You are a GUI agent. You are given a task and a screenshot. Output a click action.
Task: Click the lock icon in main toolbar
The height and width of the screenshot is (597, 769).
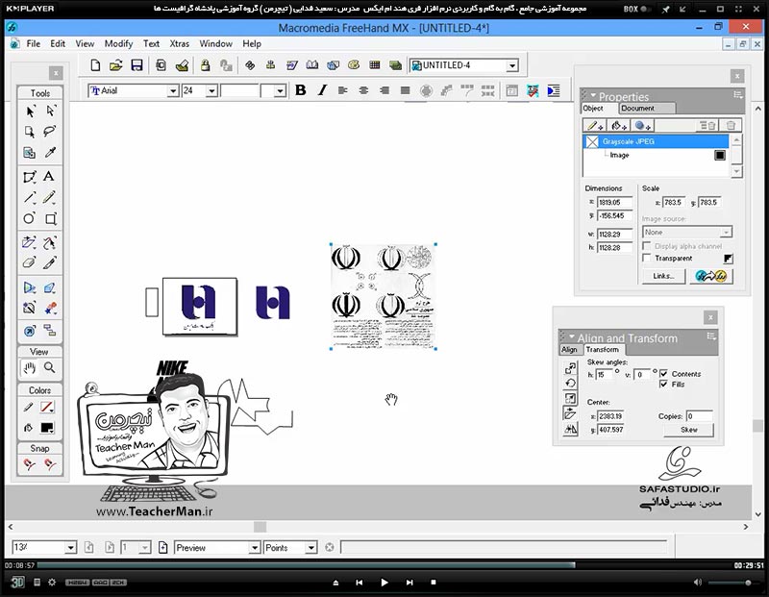pos(205,65)
